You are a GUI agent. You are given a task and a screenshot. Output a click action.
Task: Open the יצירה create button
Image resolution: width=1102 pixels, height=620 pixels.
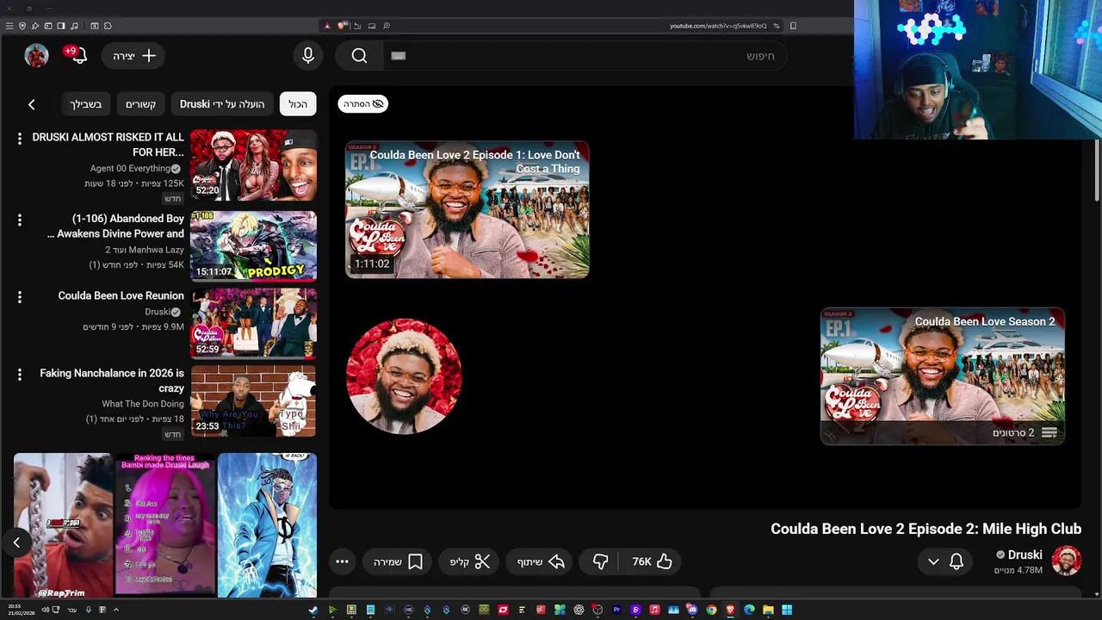click(x=134, y=56)
